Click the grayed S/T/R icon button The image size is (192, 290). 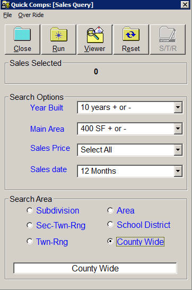168,40
